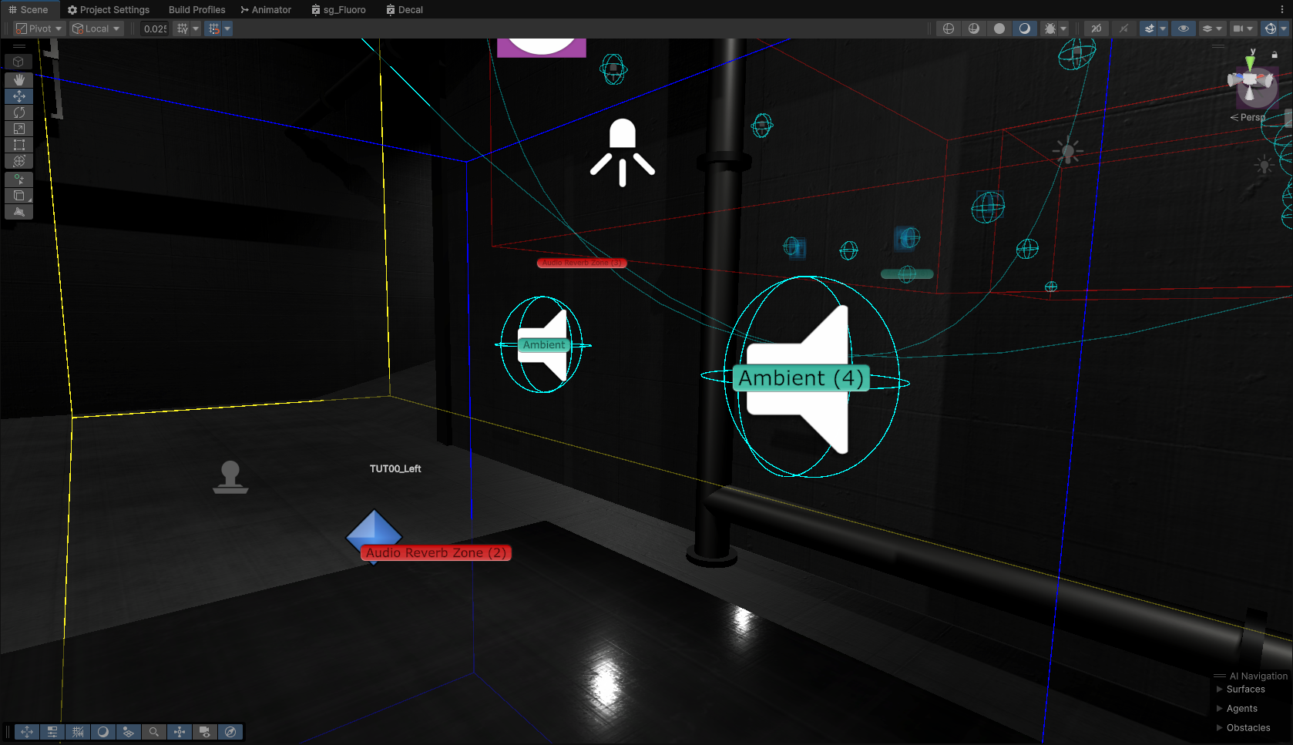Click the Audio Reverb Zone (2) gizmo label
This screenshot has height=745, width=1293.
pos(436,553)
